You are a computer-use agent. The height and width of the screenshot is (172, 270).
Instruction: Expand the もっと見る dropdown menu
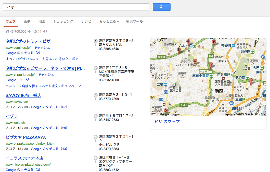point(109,21)
